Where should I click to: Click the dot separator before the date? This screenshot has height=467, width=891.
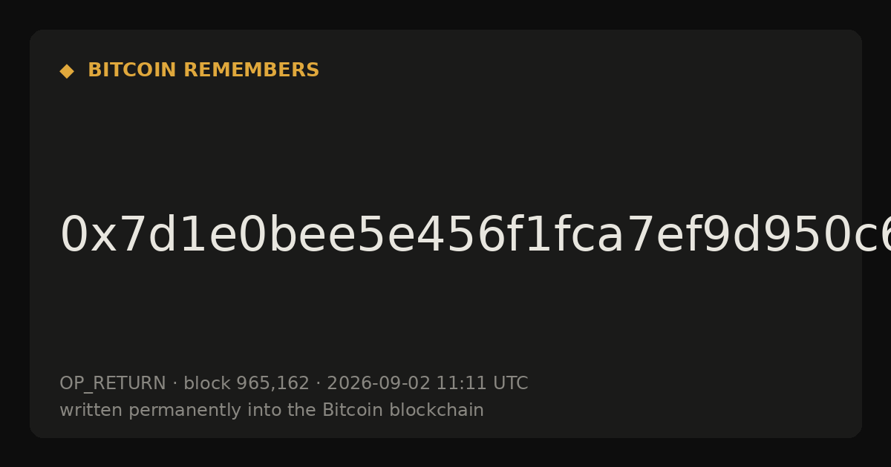319,384
